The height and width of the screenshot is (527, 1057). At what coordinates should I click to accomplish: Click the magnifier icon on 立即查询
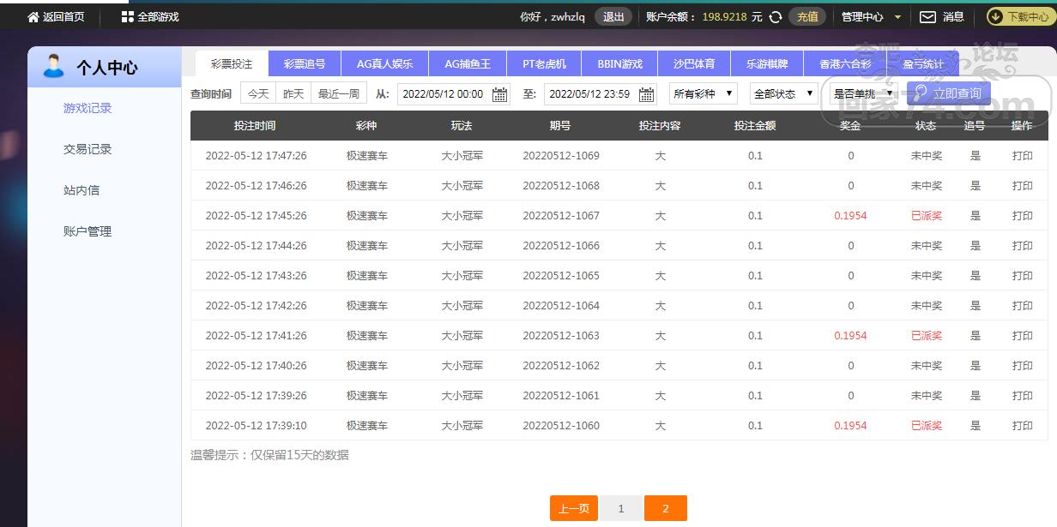922,92
